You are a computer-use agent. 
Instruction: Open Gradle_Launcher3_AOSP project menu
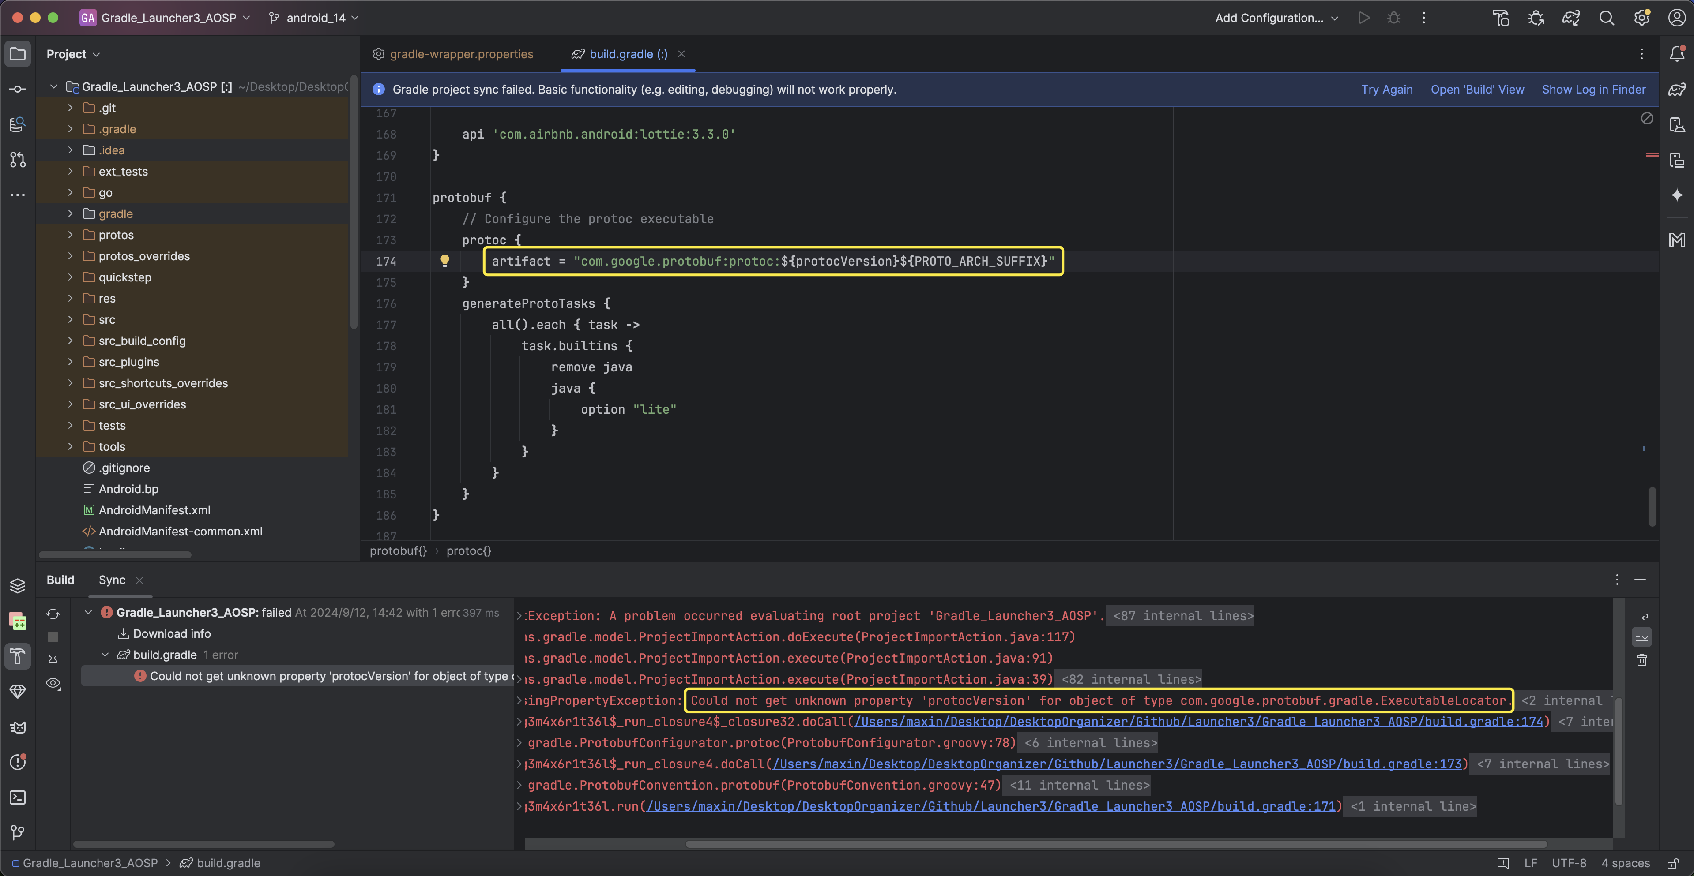pyautogui.click(x=165, y=18)
